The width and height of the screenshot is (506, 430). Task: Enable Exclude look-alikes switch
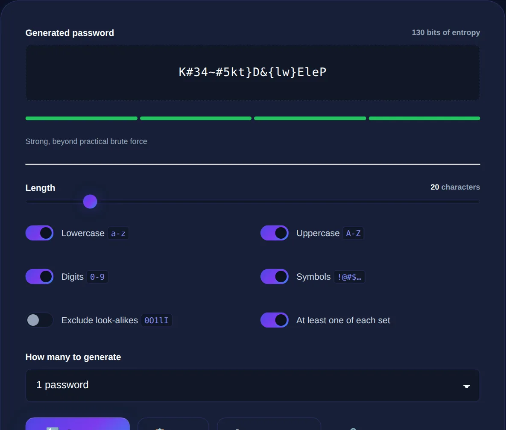pyautogui.click(x=39, y=320)
